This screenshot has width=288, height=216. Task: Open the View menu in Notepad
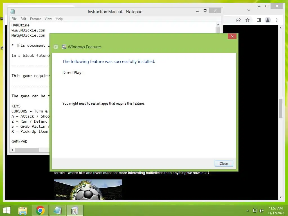pos(48,19)
